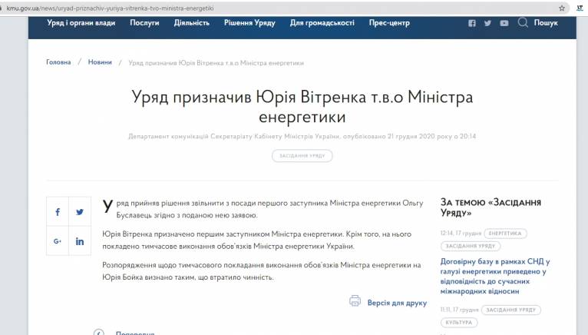Viewport: 588px width, 335px height.
Task: Click the Засідання Уряду tag beside the Енергетика tag
Action: (471, 246)
